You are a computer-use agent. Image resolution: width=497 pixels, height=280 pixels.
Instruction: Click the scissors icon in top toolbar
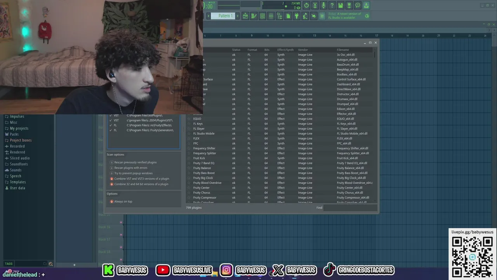[x=315, y=5]
